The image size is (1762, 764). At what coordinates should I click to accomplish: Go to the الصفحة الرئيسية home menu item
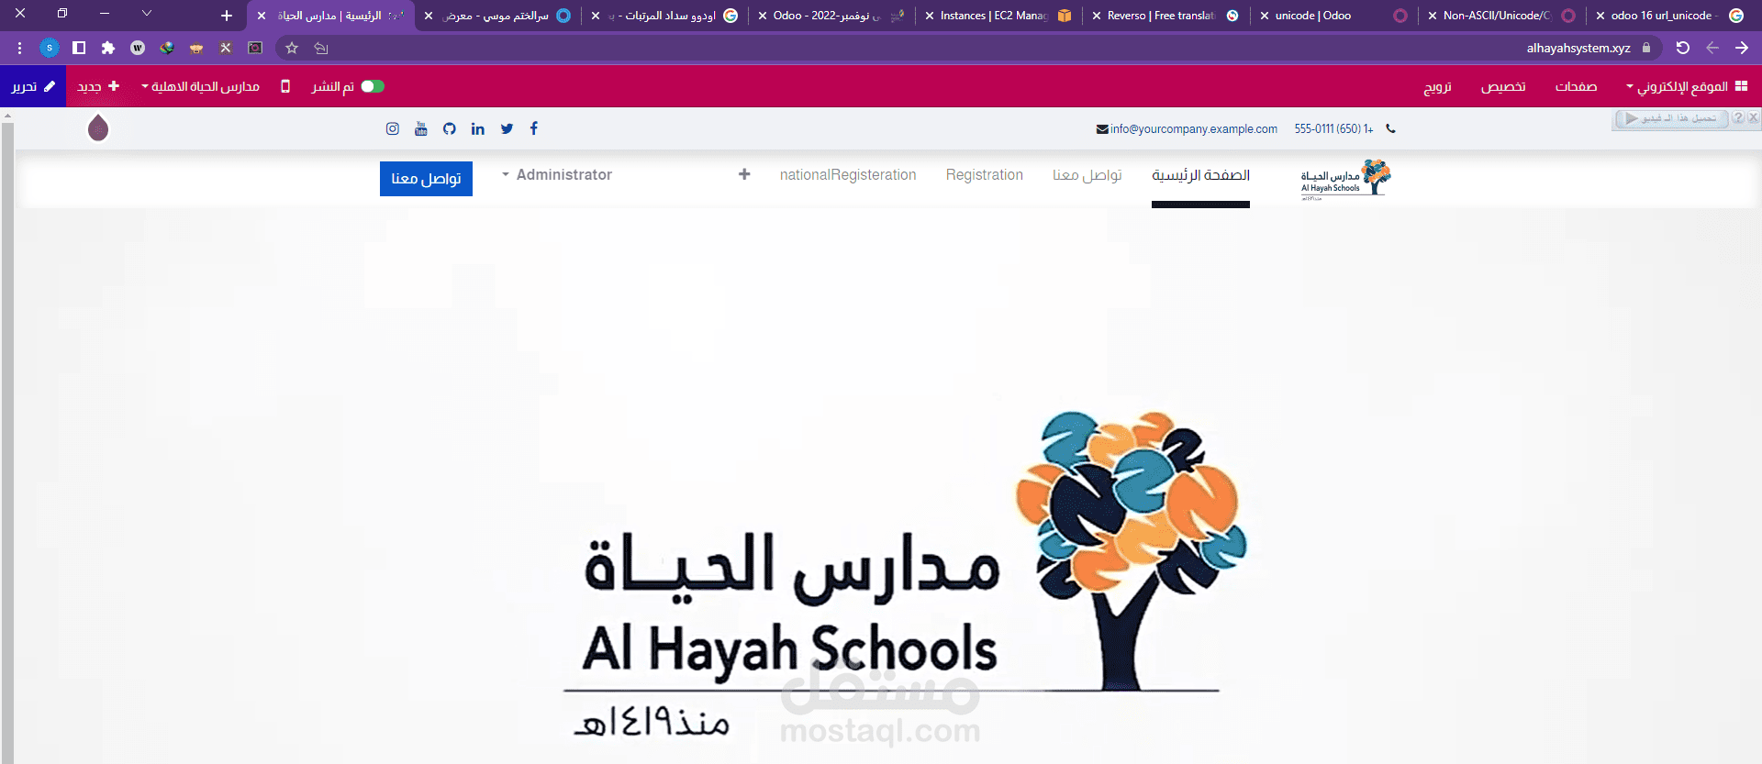1200,174
